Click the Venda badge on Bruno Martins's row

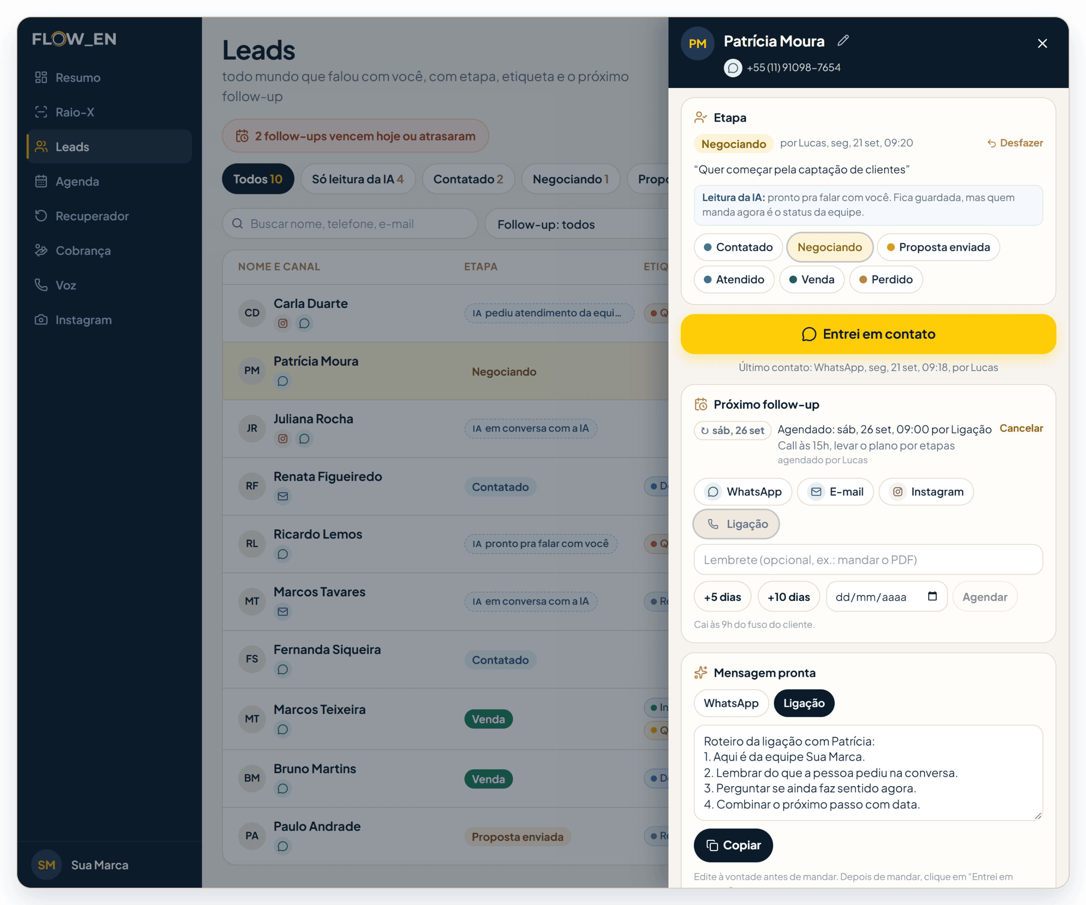point(488,779)
